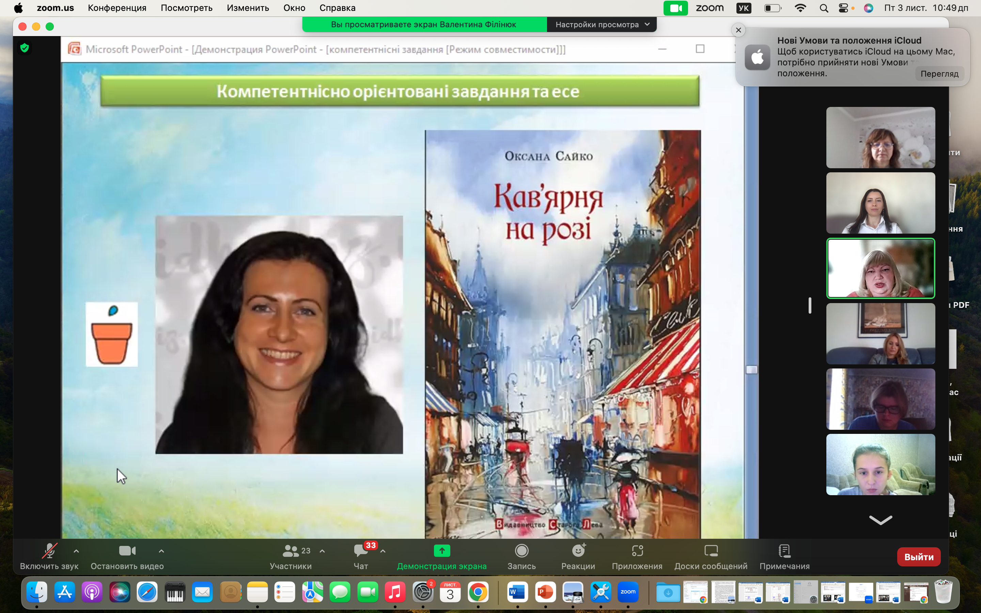Click the red Выйти leave button
981x613 pixels.
click(x=918, y=557)
